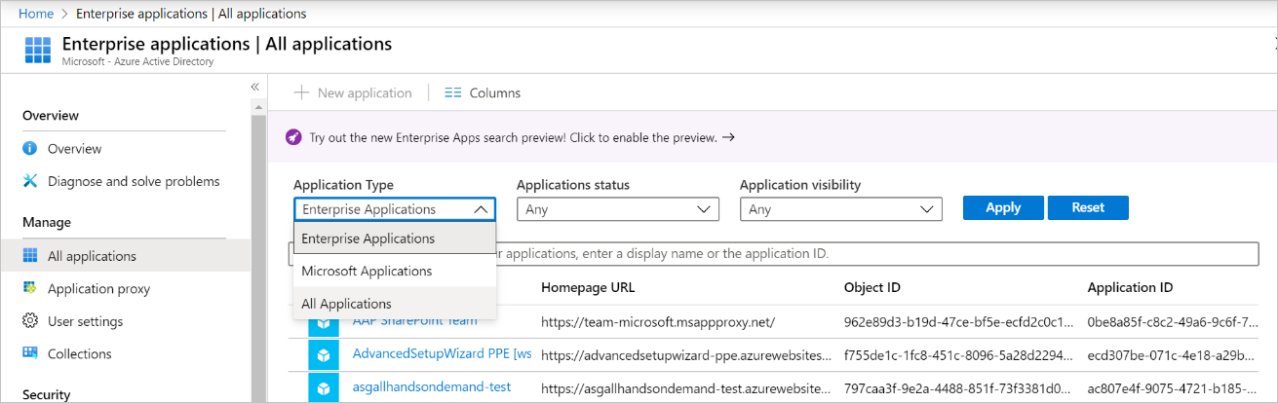Open AdvancedSetupWizard PPE application link
This screenshot has width=1278, height=403.
point(443,354)
